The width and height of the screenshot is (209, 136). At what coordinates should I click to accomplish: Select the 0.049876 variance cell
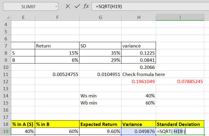(x=138, y=132)
